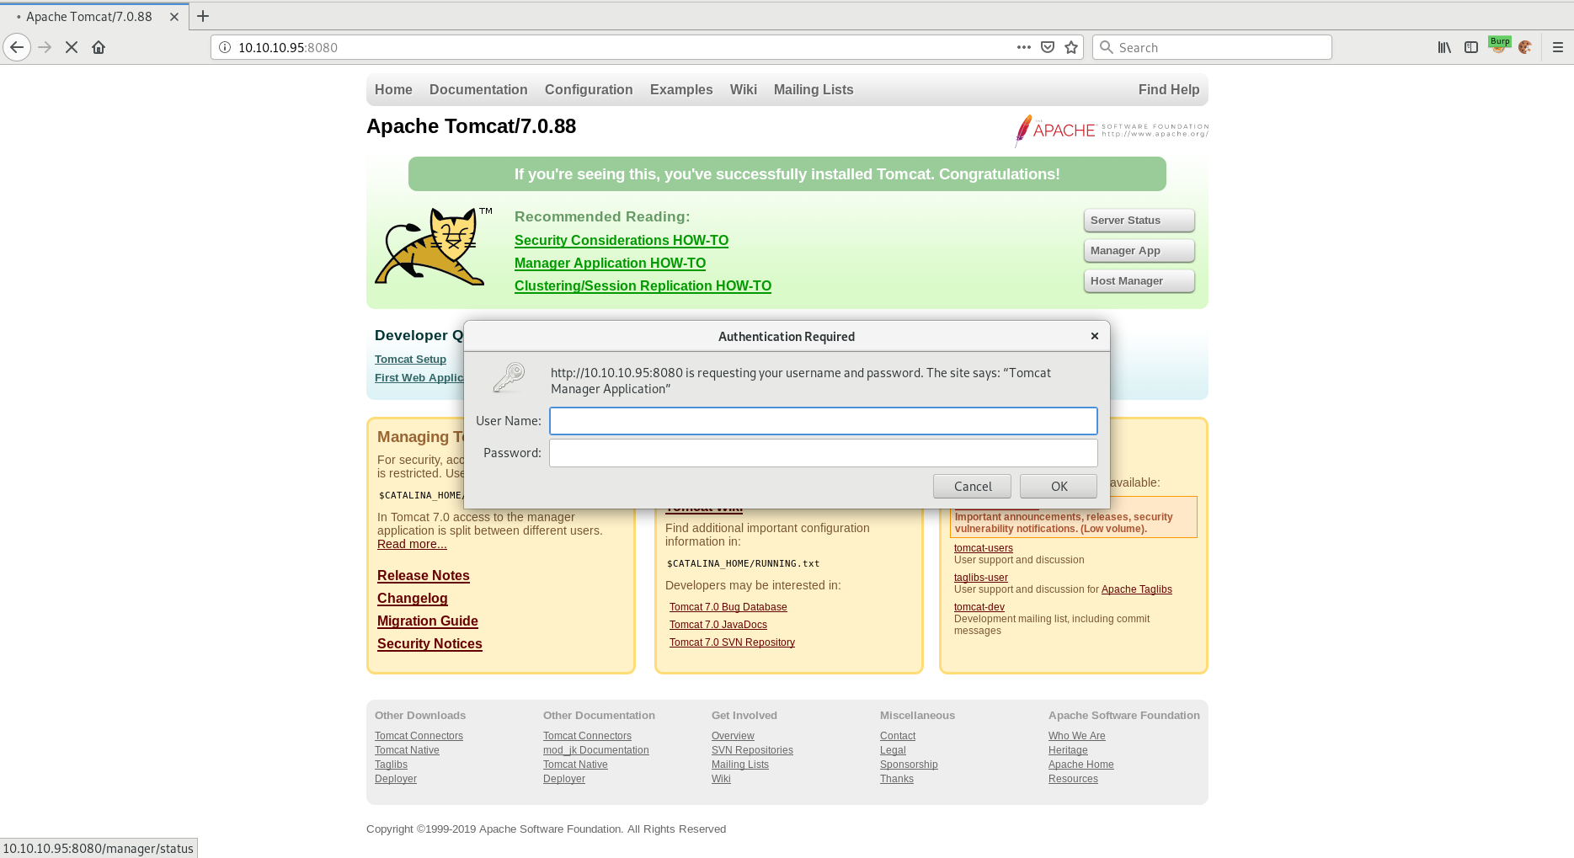Open the Tomcat Setup link
The image size is (1574, 858).
tap(410, 359)
